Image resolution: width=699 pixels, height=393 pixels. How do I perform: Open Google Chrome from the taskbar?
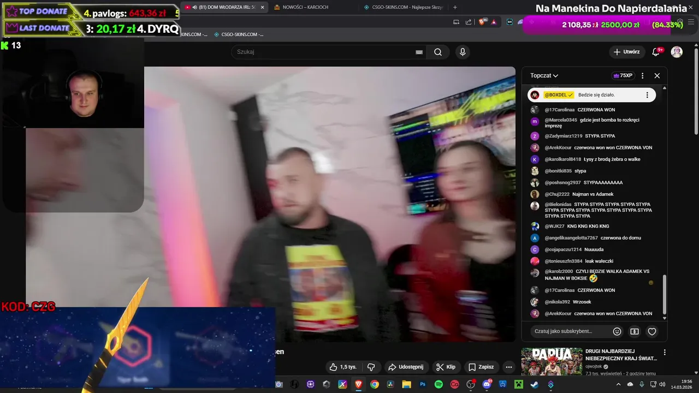(x=374, y=384)
